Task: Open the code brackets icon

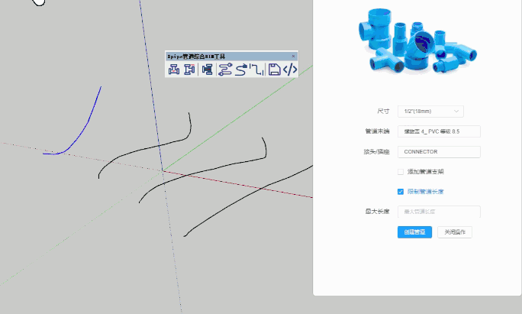Action: coord(290,70)
